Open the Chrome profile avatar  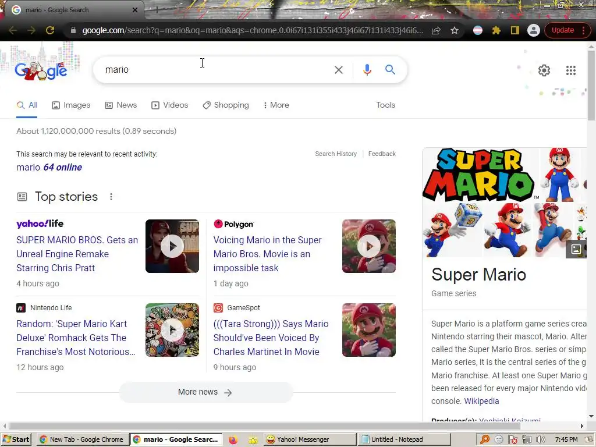(x=534, y=30)
